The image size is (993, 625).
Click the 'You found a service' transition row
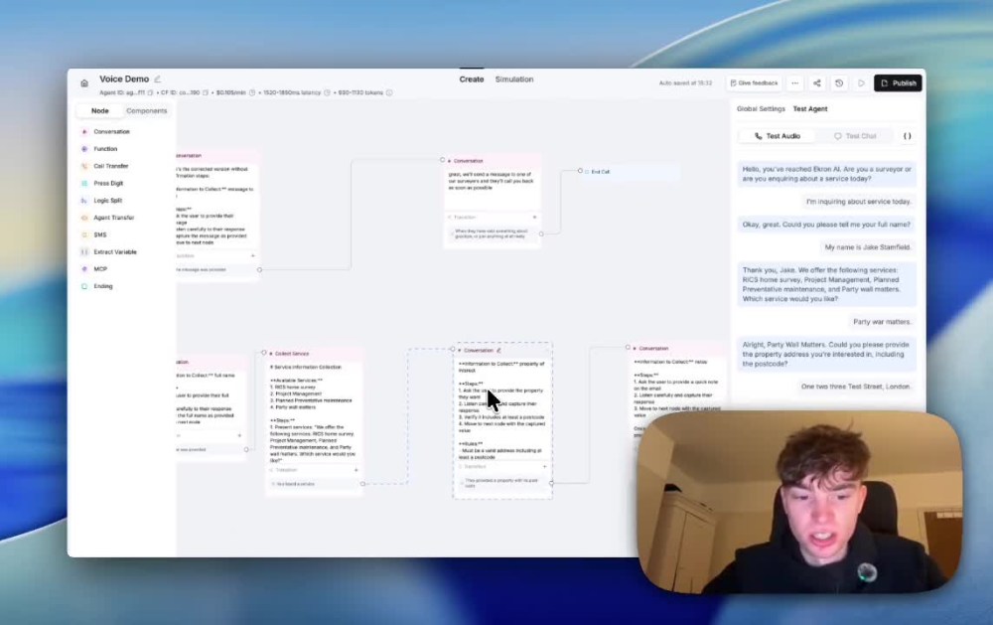(x=314, y=484)
